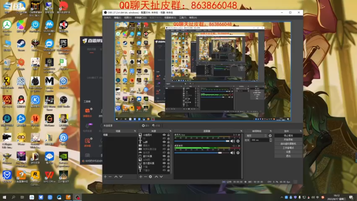357x201 pixels.
Task: Show hidden system tray icons chevron
Action: 282,197
